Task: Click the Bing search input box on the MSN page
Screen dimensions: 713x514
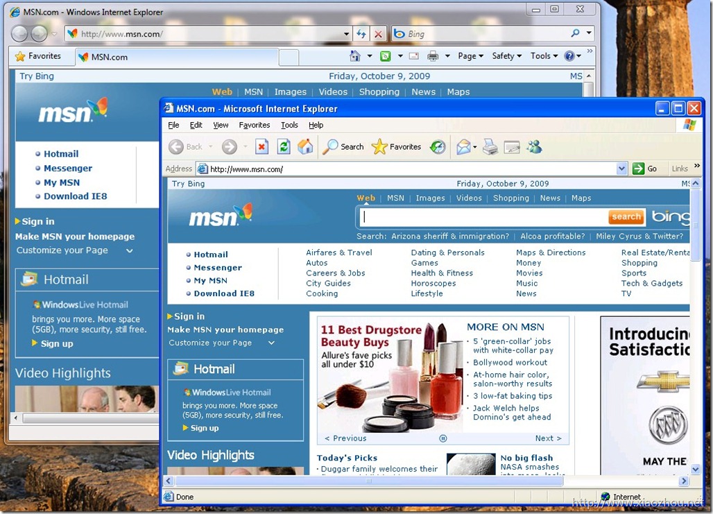Action: 483,217
